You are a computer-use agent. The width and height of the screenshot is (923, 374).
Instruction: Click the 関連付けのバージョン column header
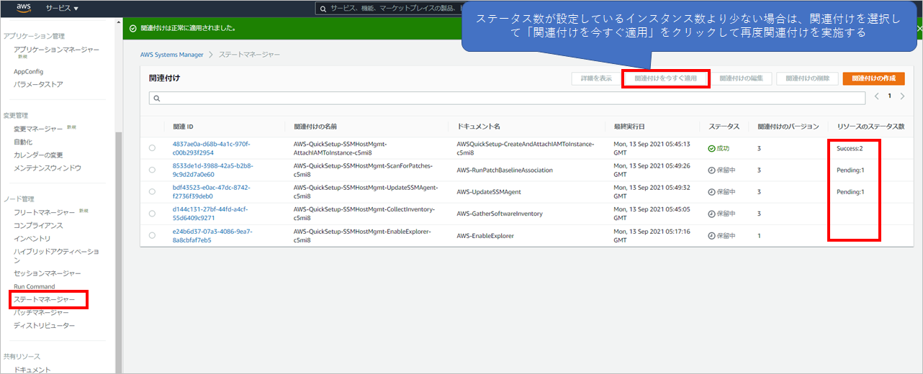coord(788,127)
